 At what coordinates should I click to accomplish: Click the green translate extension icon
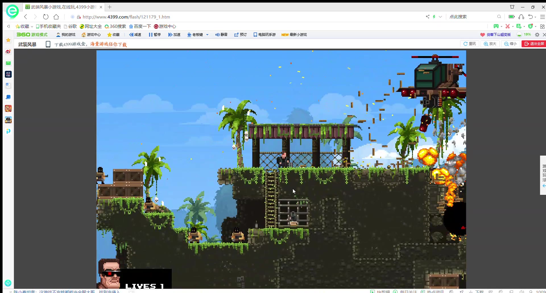519,26
